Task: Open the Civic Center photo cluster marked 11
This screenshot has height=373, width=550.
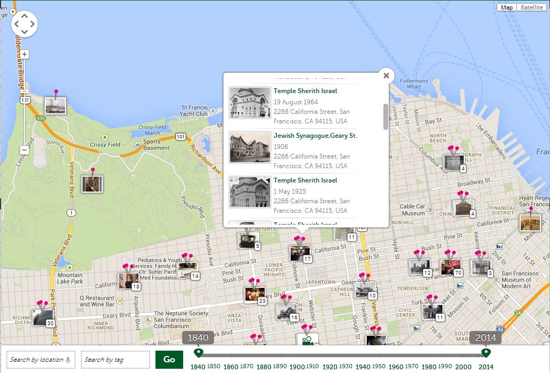Action: 433,312
